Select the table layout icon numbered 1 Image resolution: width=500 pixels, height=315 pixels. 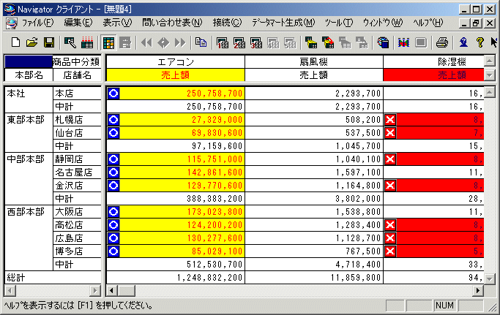(x=223, y=42)
